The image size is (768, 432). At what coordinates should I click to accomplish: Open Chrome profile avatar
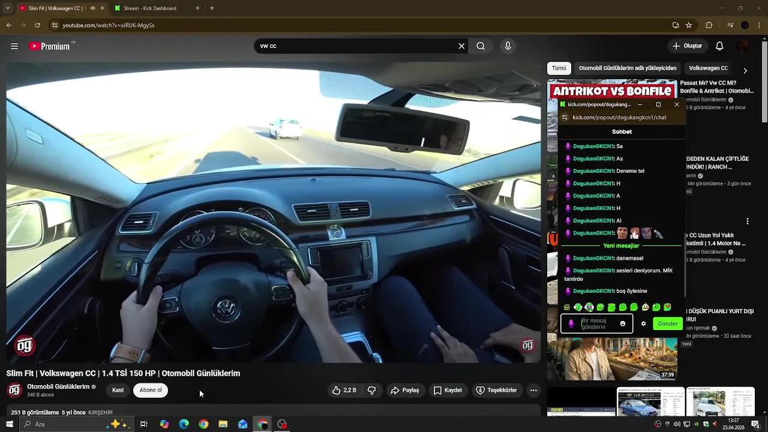tap(745, 25)
